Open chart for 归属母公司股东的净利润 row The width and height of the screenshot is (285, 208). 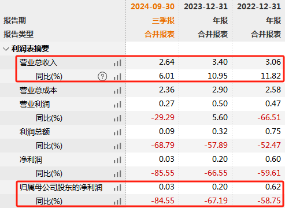click(117, 188)
